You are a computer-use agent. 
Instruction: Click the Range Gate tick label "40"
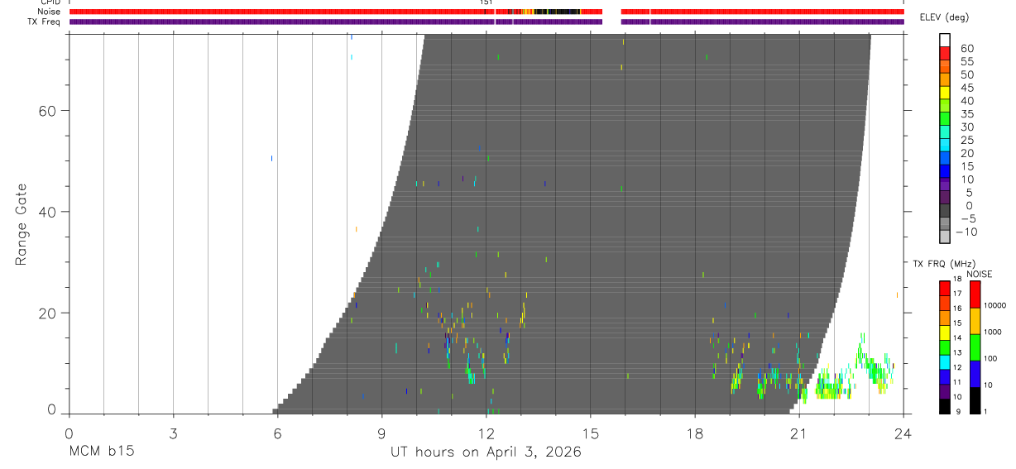tap(48, 212)
